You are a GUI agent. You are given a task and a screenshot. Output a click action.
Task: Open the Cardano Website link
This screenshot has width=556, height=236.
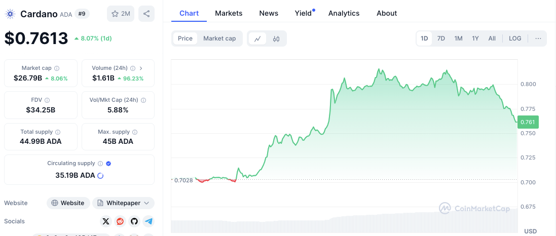click(68, 203)
